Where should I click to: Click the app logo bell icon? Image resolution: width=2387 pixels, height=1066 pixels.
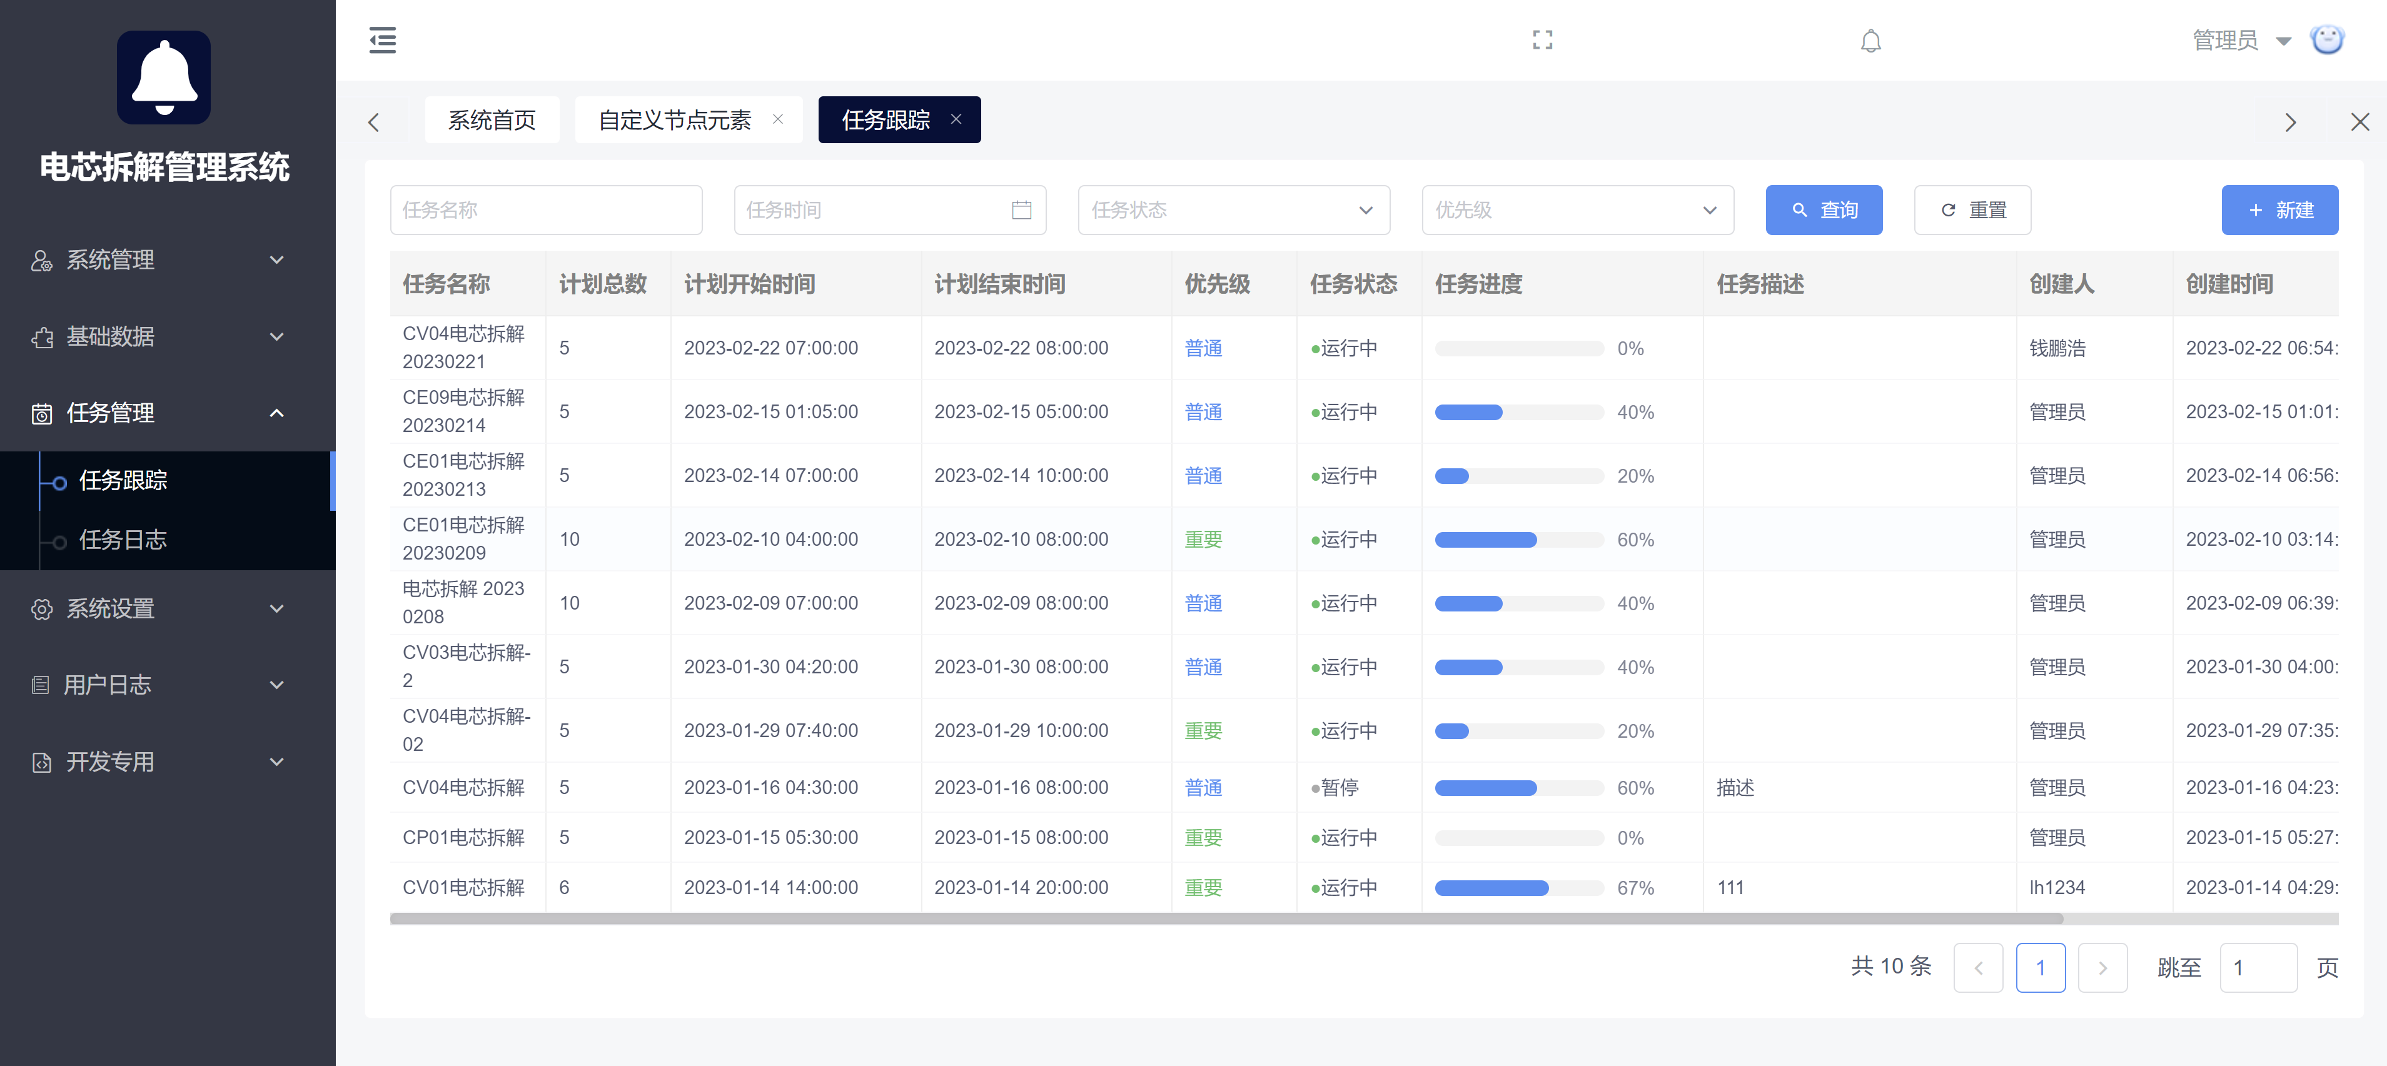coord(164,78)
